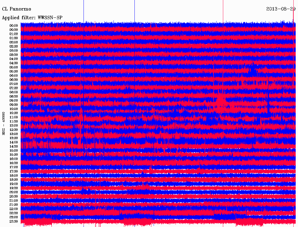Select the 04:00 time label
Screen dimensions: 298x227
(14, 59)
